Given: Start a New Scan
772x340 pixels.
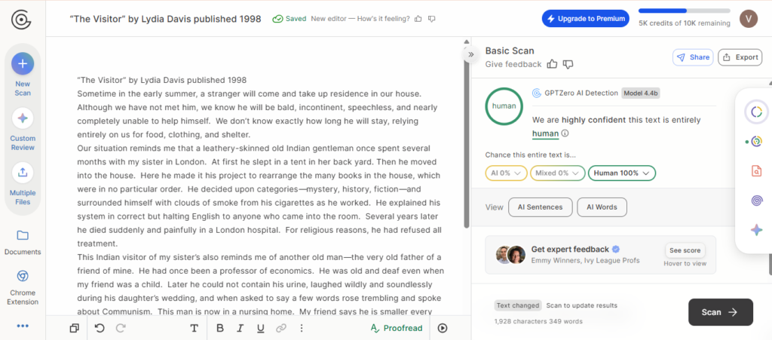Looking at the screenshot, I should point(23,63).
